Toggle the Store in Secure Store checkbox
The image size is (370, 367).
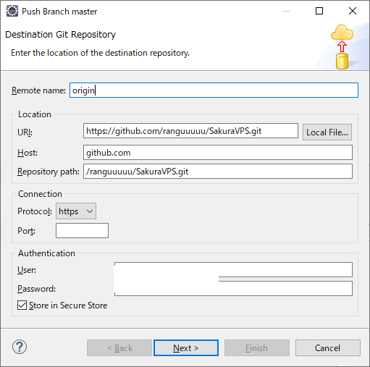click(22, 305)
